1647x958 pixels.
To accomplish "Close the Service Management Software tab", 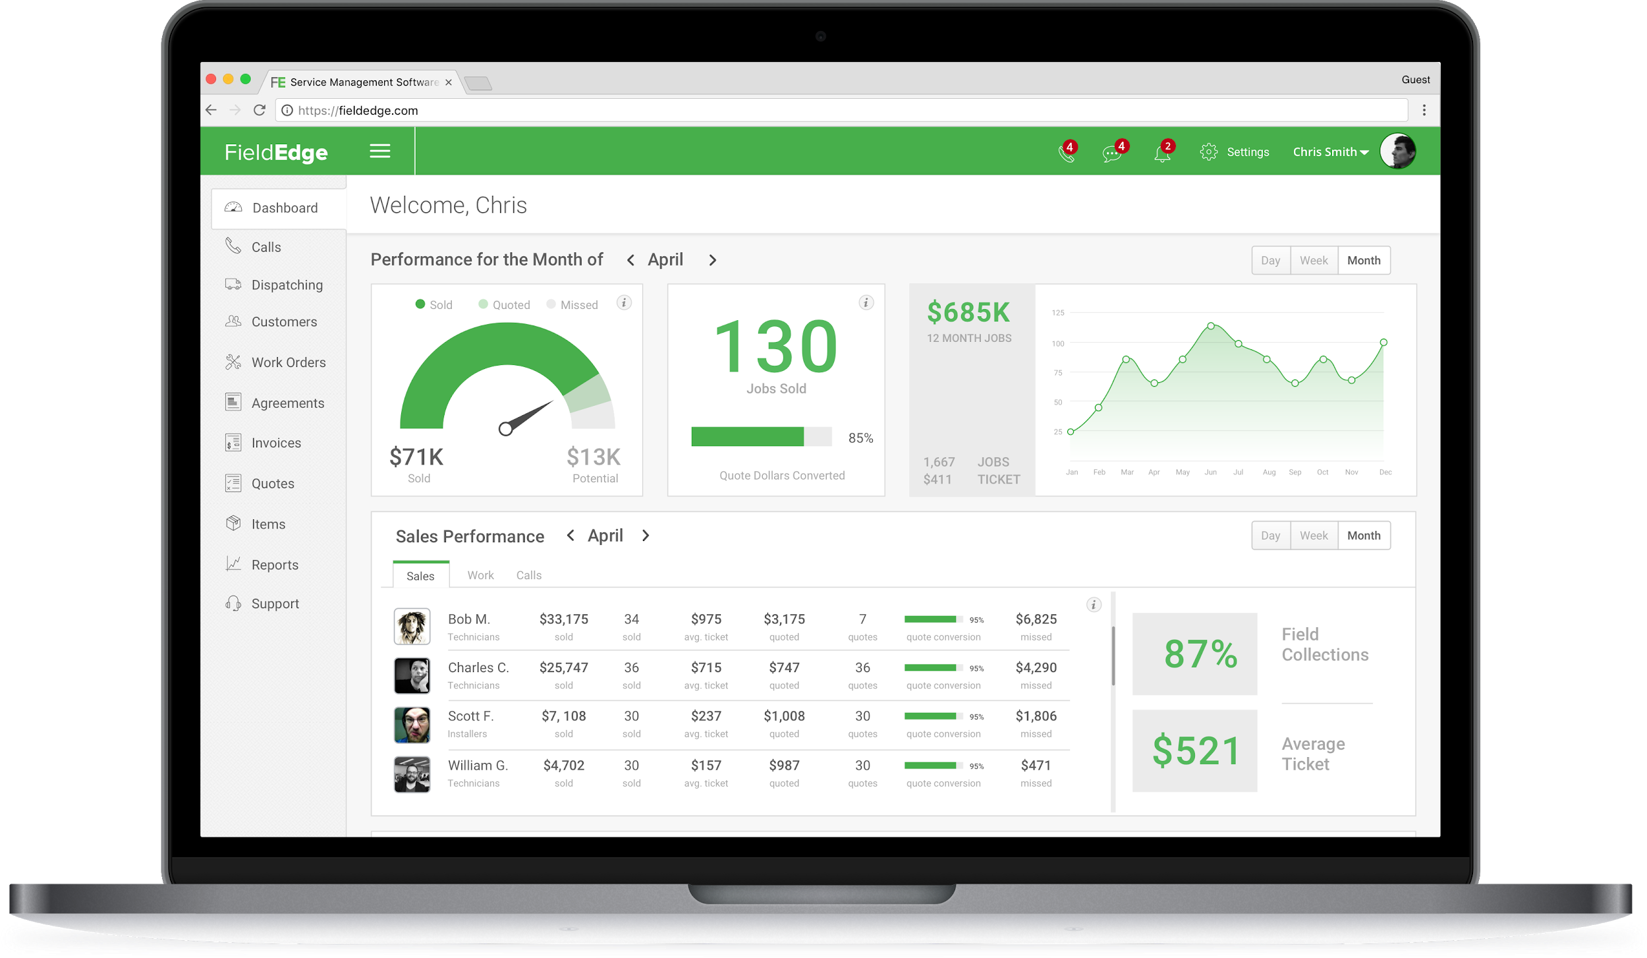I will click(x=449, y=82).
